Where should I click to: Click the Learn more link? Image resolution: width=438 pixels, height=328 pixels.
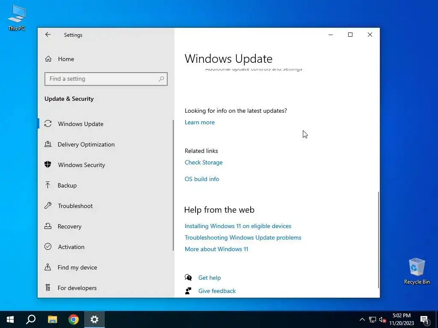200,122
